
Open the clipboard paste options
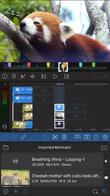coord(77,137)
